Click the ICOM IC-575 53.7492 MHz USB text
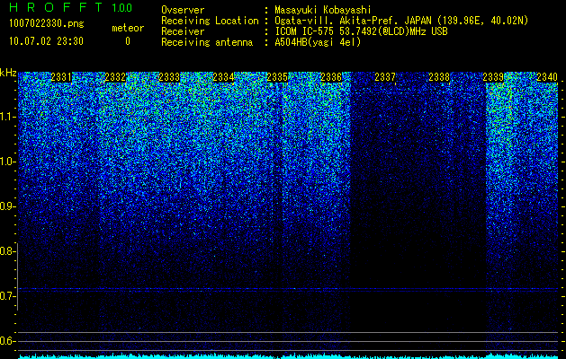This screenshot has height=359, width=566. pos(361,31)
